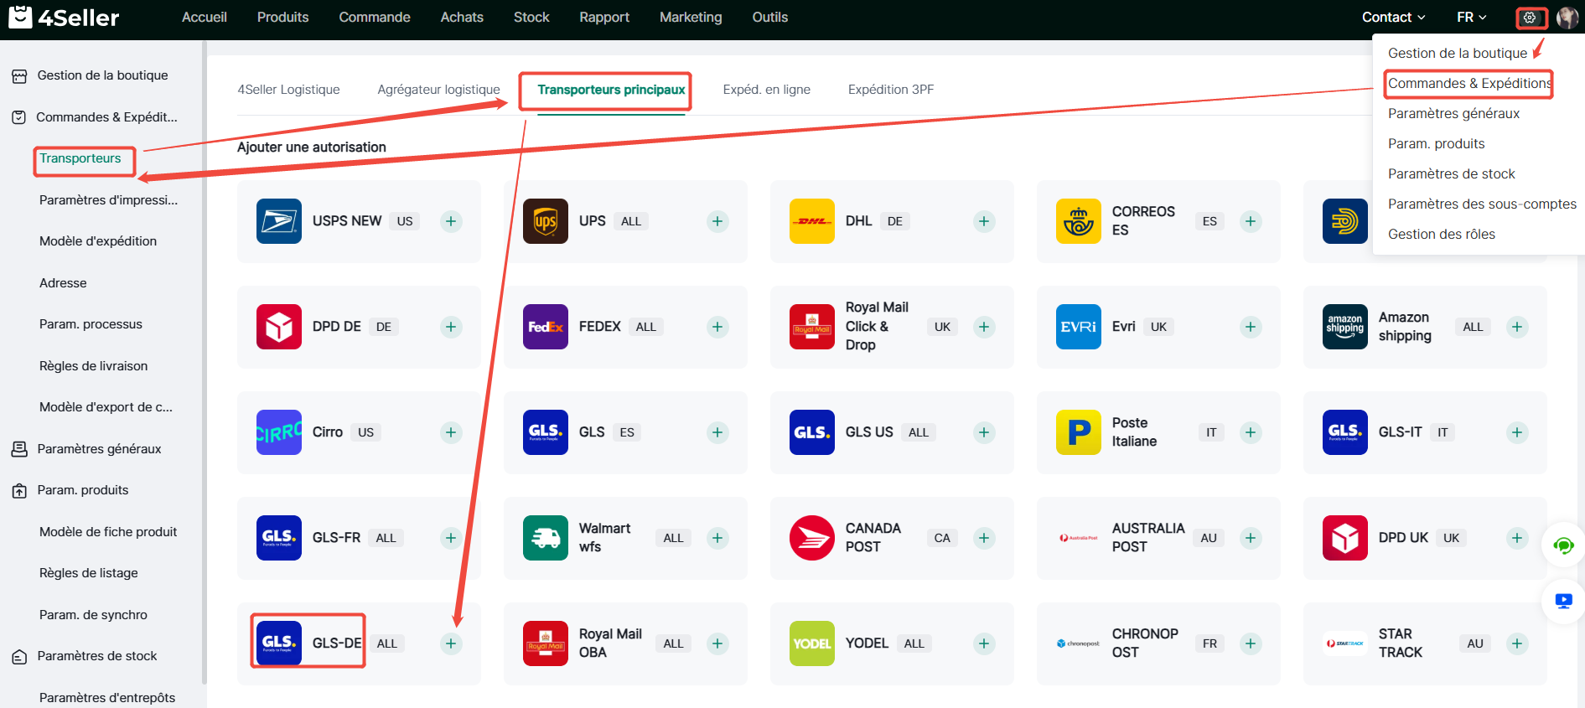Viewport: 1585px width, 708px height.
Task: Switch to Expédition 3PF tab
Action: [x=890, y=90]
